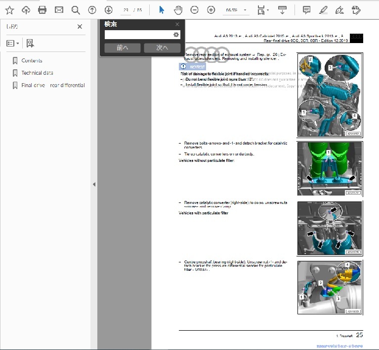This screenshot has height=350, width=379.
Task: Click the fit page width icon
Action: 261,10
